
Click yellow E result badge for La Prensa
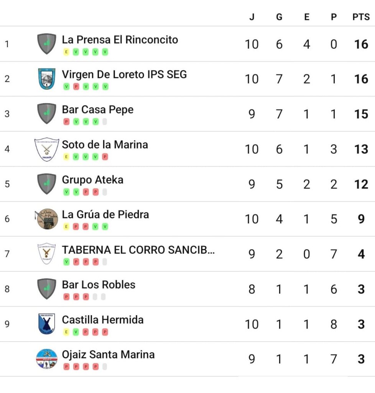point(66,52)
